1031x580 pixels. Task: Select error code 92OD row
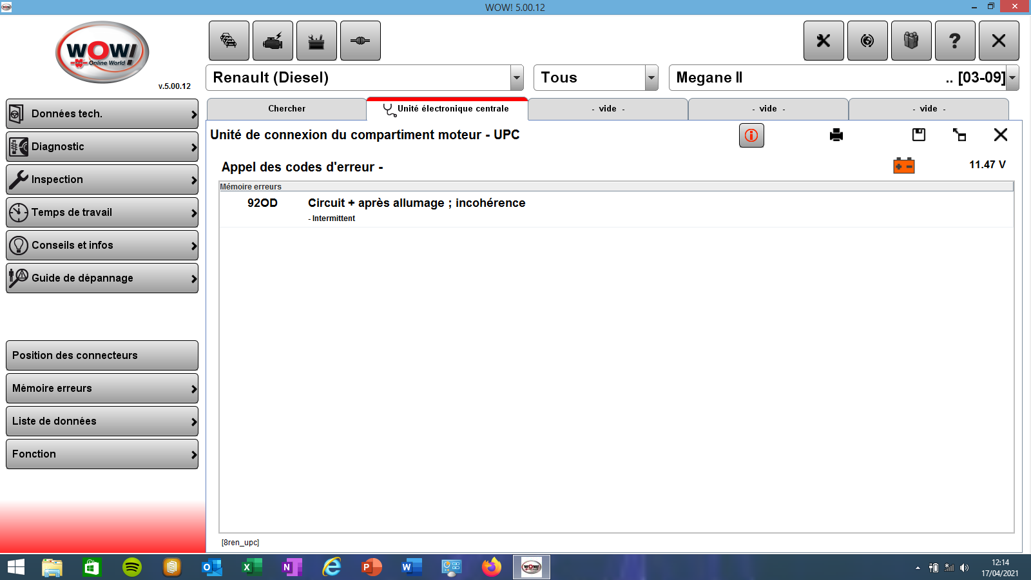[x=616, y=209]
